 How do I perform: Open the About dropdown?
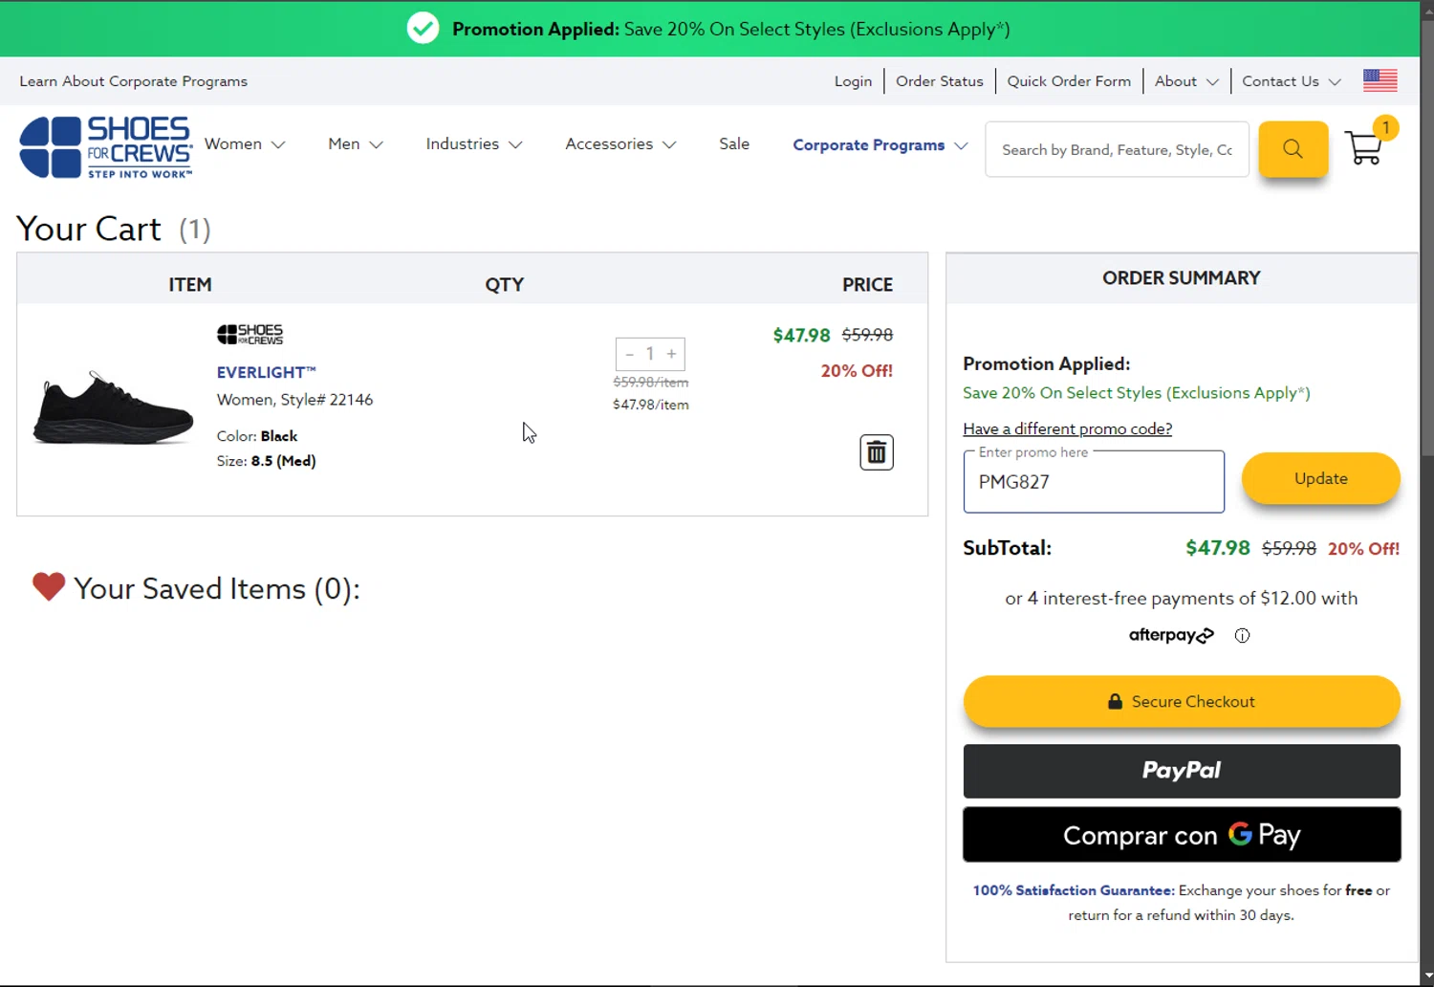[1186, 81]
